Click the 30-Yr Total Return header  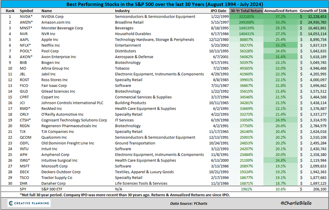click(x=244, y=10)
